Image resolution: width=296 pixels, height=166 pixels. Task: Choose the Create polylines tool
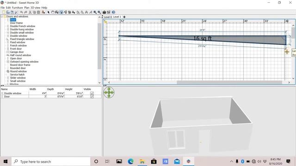click(65, 12)
